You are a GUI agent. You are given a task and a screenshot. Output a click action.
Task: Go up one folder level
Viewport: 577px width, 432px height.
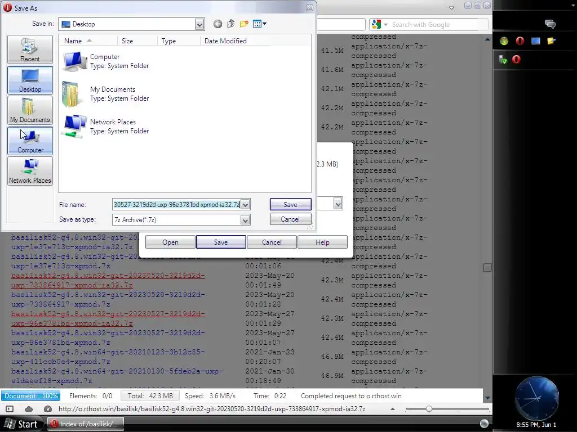coord(230,24)
